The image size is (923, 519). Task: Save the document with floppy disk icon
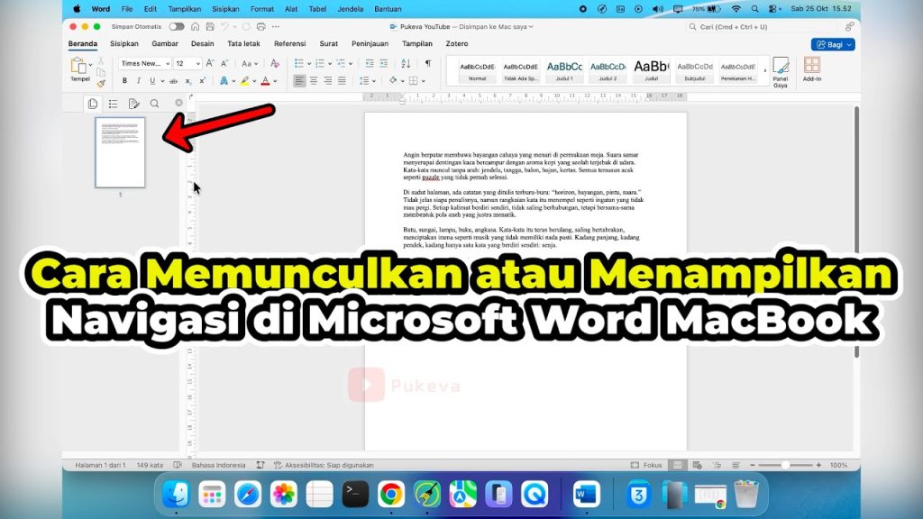click(x=210, y=26)
